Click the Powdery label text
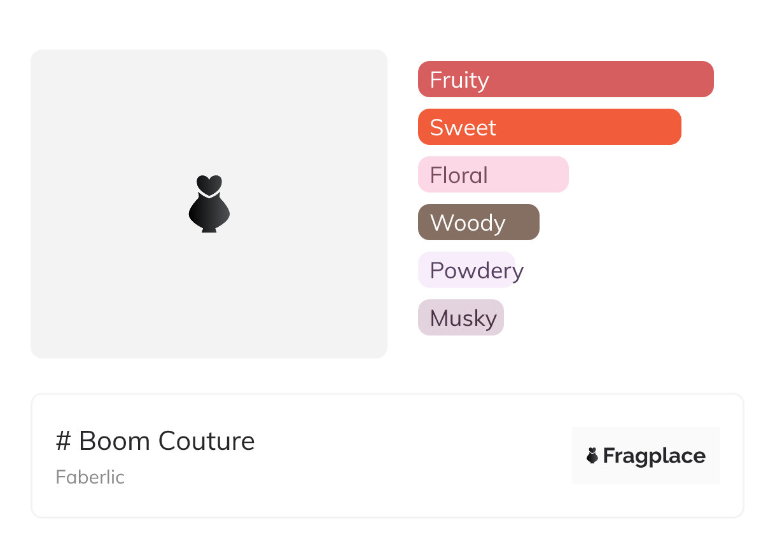 coord(477,271)
